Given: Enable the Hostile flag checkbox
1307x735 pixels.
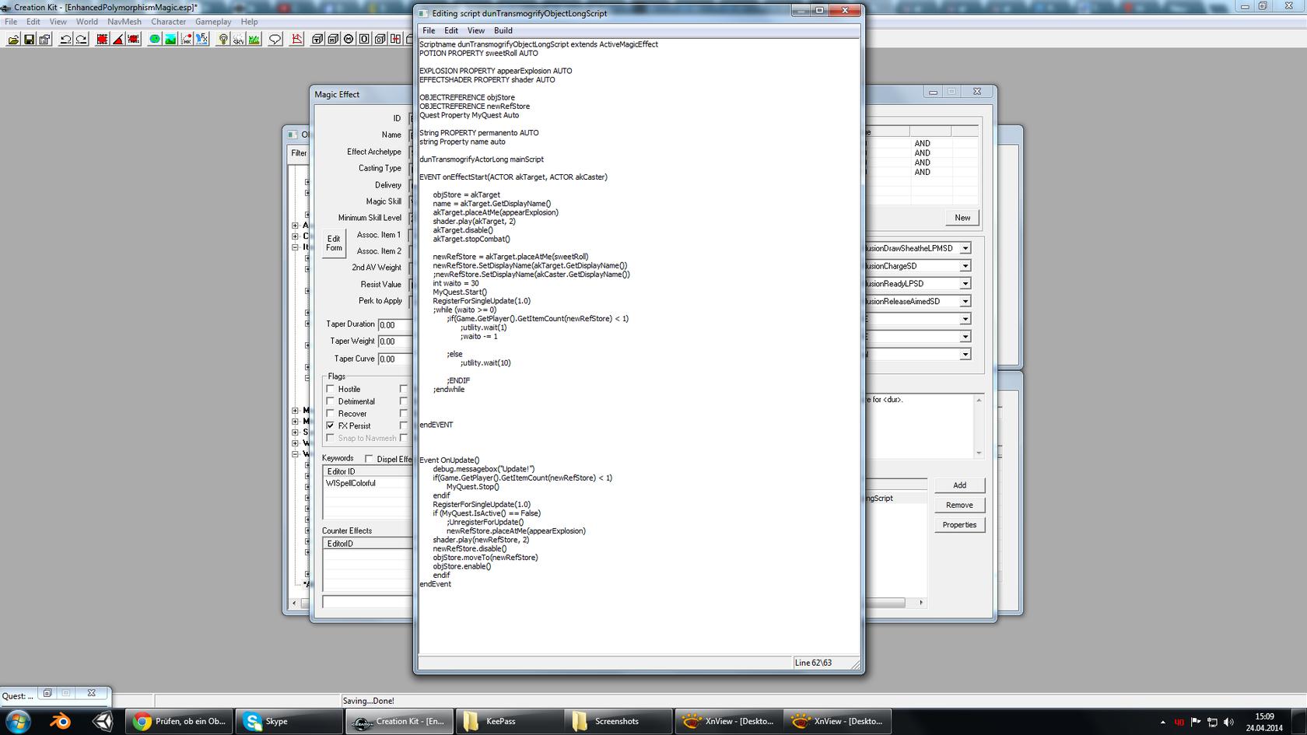Looking at the screenshot, I should tap(331, 389).
